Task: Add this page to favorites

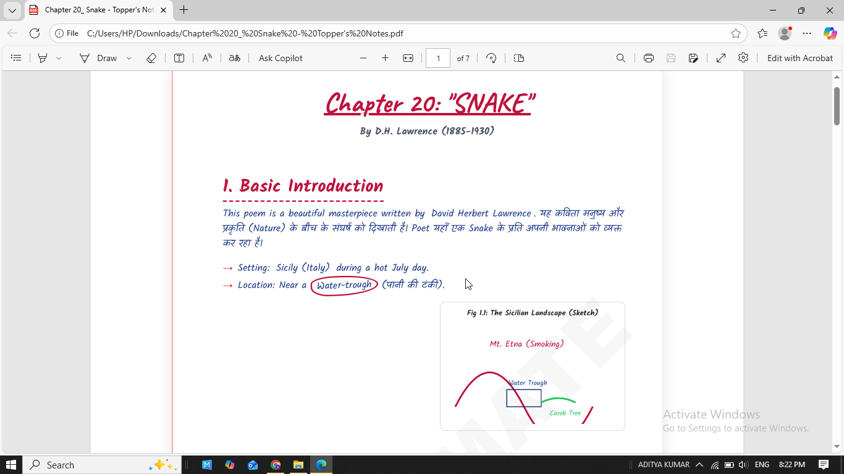Action: pos(736,33)
